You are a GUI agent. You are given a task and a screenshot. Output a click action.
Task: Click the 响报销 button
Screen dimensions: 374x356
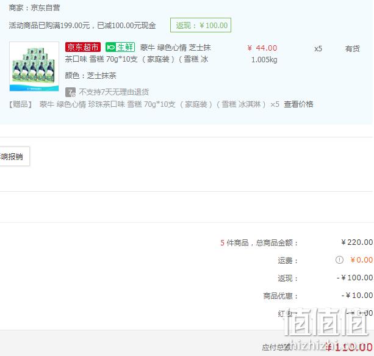[x=15, y=156]
